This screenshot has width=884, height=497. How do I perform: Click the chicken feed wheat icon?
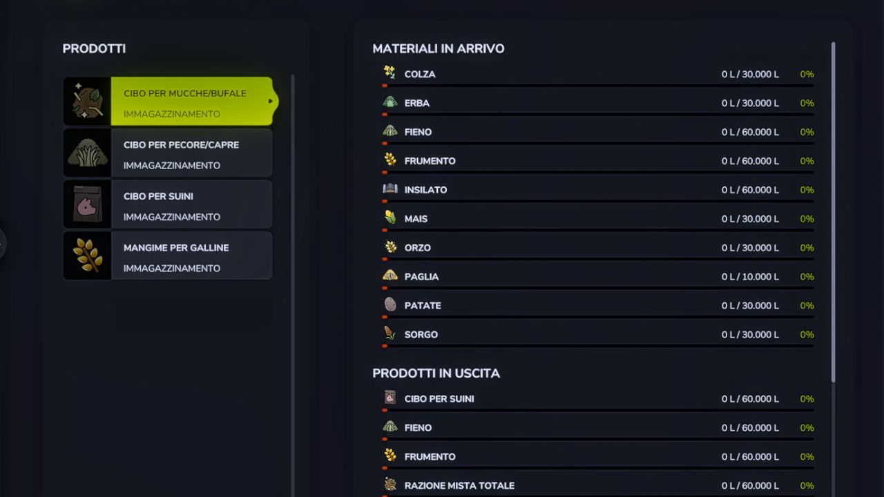point(88,255)
